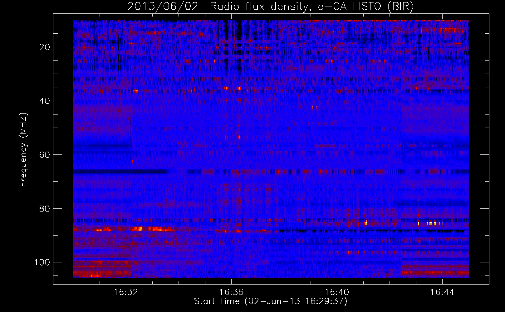Screen dimensions: 505x312
Task: Click the 40 MHz frequency tick label
Action: click(x=45, y=101)
